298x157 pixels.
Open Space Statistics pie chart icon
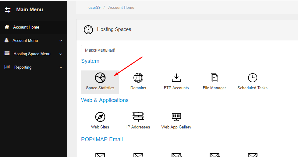(100, 78)
